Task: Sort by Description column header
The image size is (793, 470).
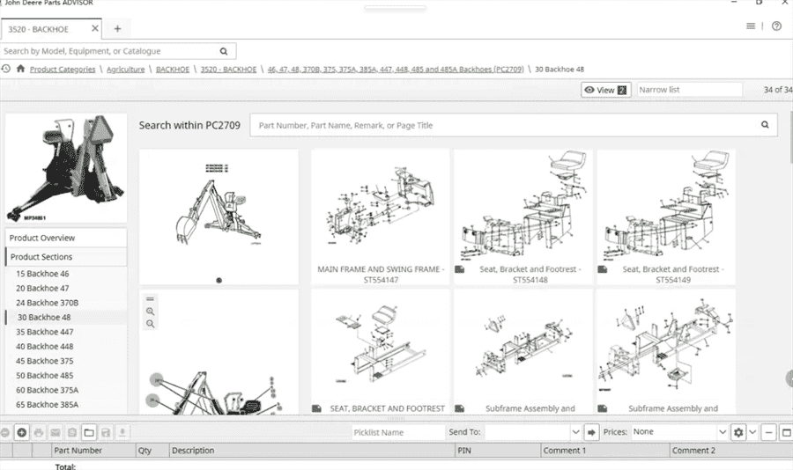Action: click(x=312, y=451)
